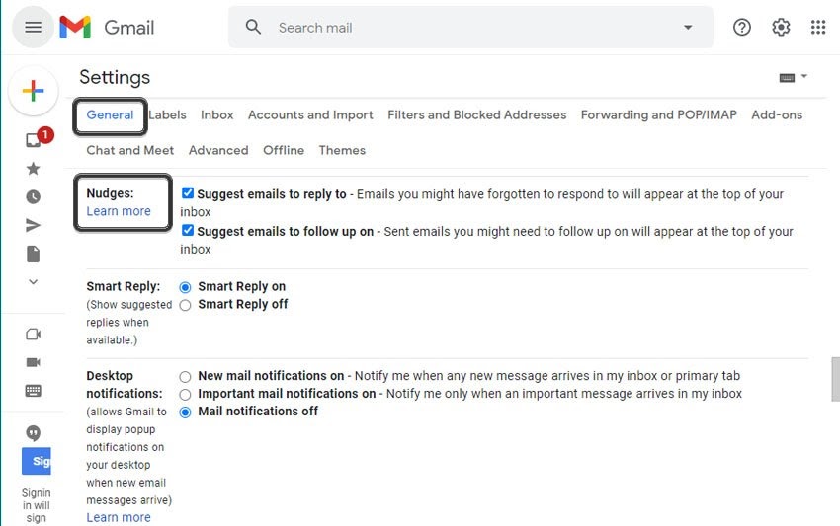The height and width of the screenshot is (526, 840).
Task: Select Smart Reply on radio
Action: pyautogui.click(x=185, y=287)
